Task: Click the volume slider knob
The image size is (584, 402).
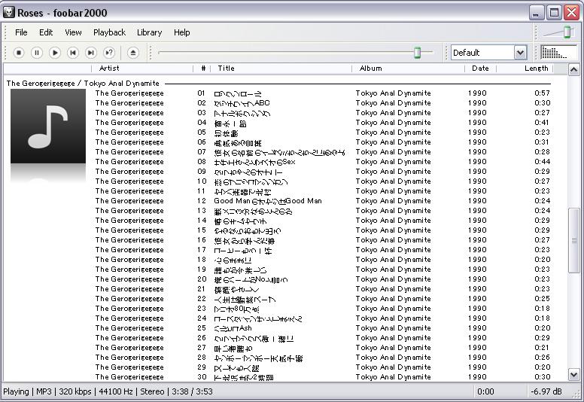Action: (567, 32)
